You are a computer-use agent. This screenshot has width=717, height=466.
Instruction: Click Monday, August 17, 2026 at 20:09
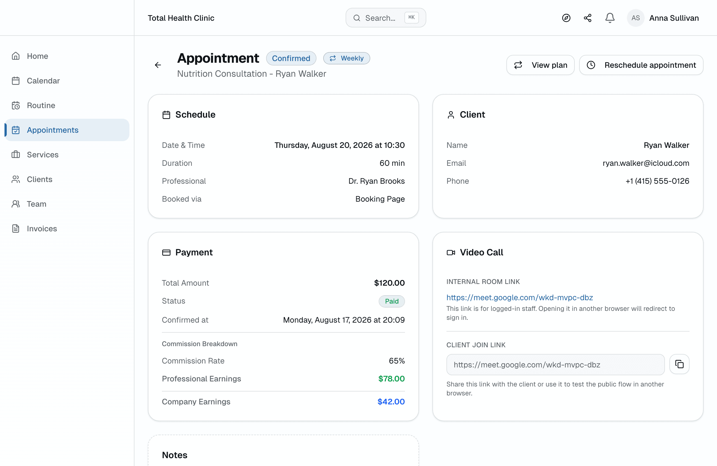(344, 320)
